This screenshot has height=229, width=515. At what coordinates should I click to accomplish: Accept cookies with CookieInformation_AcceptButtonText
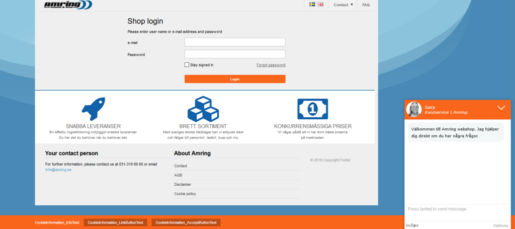point(186,222)
